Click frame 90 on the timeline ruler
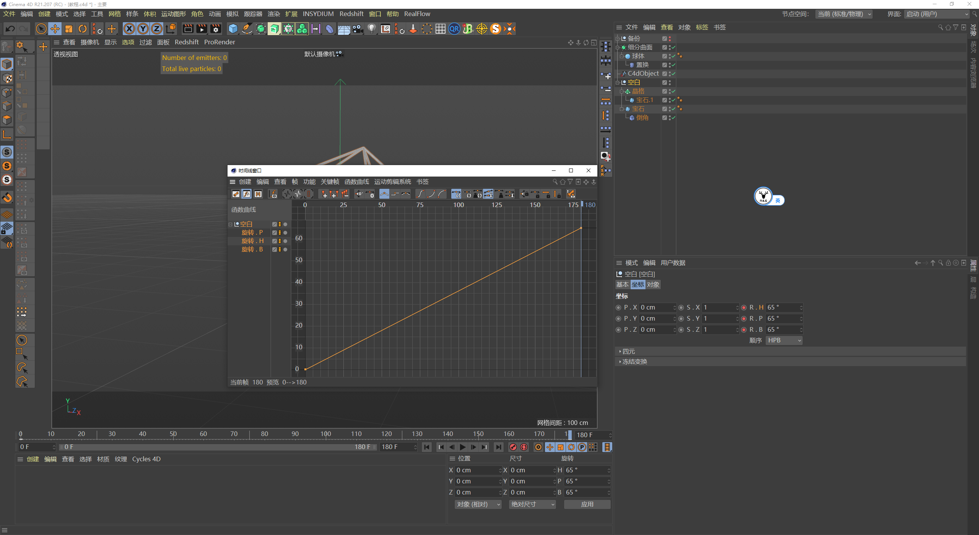Image resolution: width=979 pixels, height=535 pixels. point(295,434)
